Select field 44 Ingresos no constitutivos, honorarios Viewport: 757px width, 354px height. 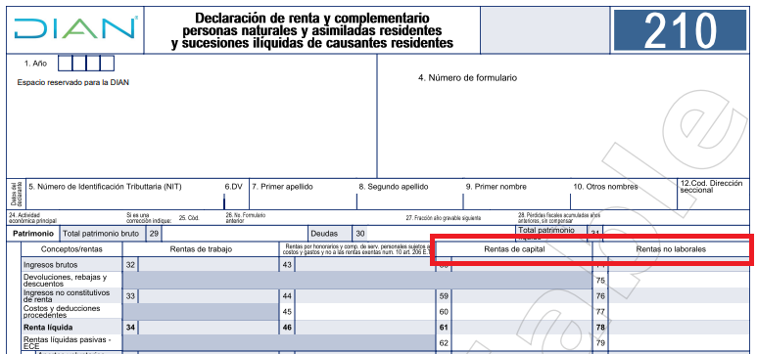(x=365, y=295)
